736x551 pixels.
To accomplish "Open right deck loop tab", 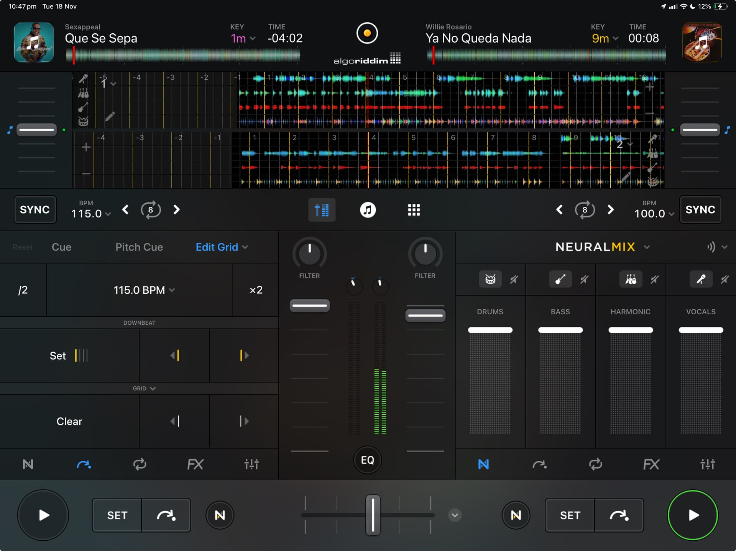I will (x=595, y=464).
